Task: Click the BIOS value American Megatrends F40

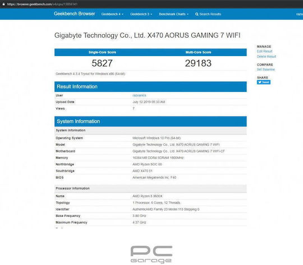Action: pos(154,178)
